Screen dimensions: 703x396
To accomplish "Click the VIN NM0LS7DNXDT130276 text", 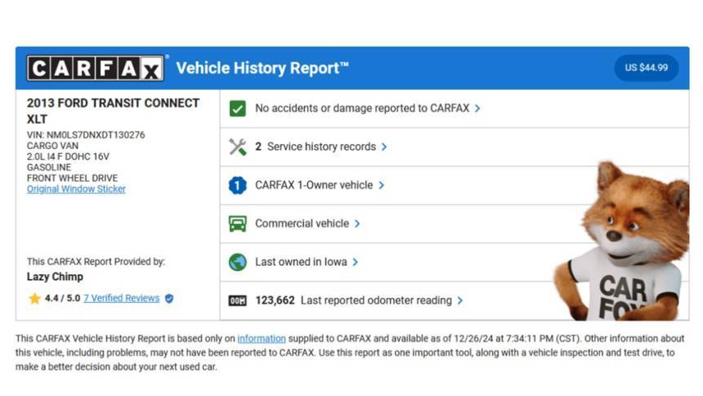I will tap(86, 135).
